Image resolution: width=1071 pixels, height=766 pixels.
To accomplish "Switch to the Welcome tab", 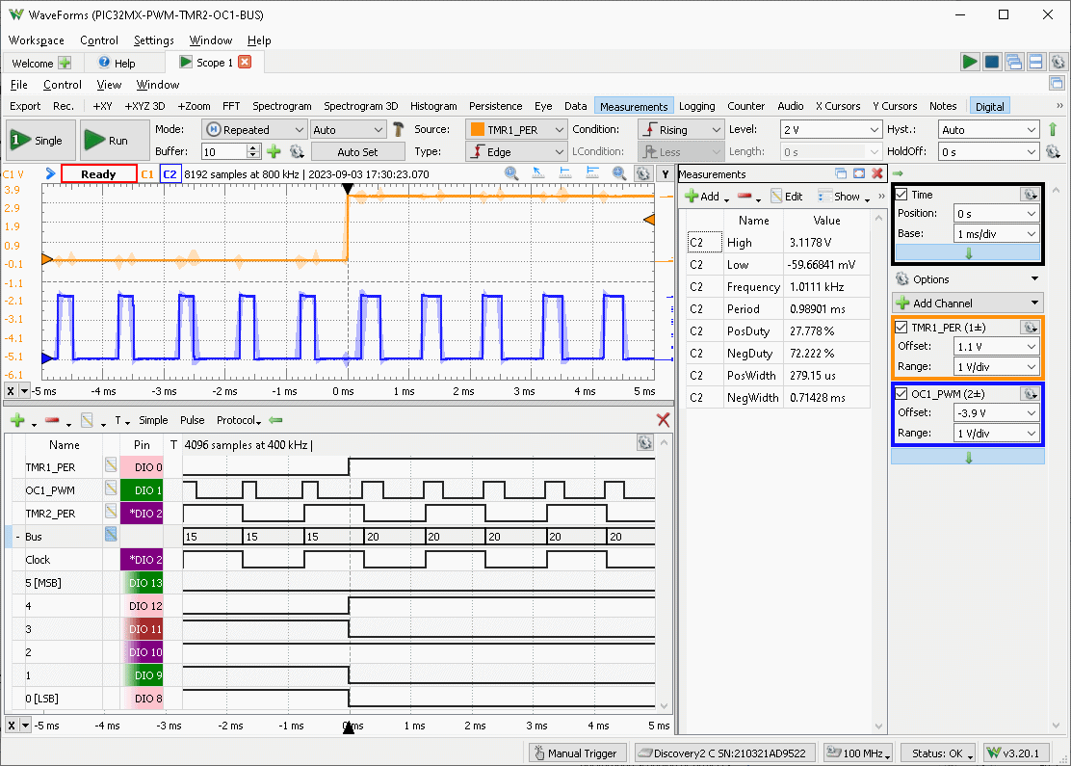I will (33, 63).
